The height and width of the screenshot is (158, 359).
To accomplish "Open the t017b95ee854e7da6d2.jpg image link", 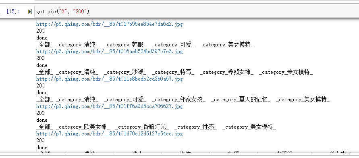I will pyautogui.click(x=110, y=24).
